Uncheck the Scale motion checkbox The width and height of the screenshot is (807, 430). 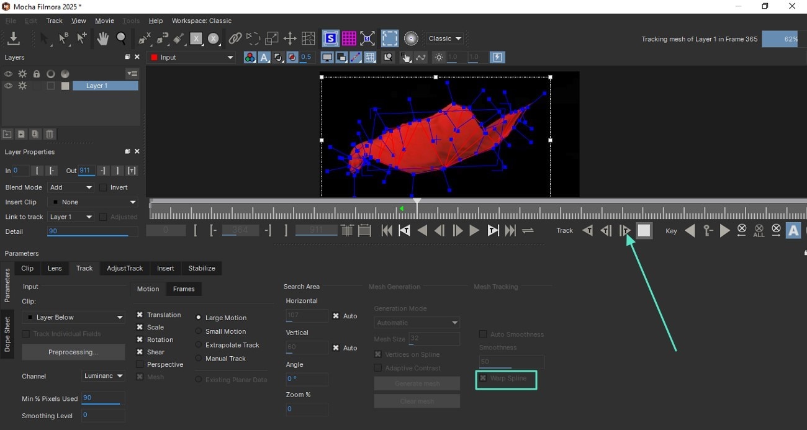coord(140,328)
